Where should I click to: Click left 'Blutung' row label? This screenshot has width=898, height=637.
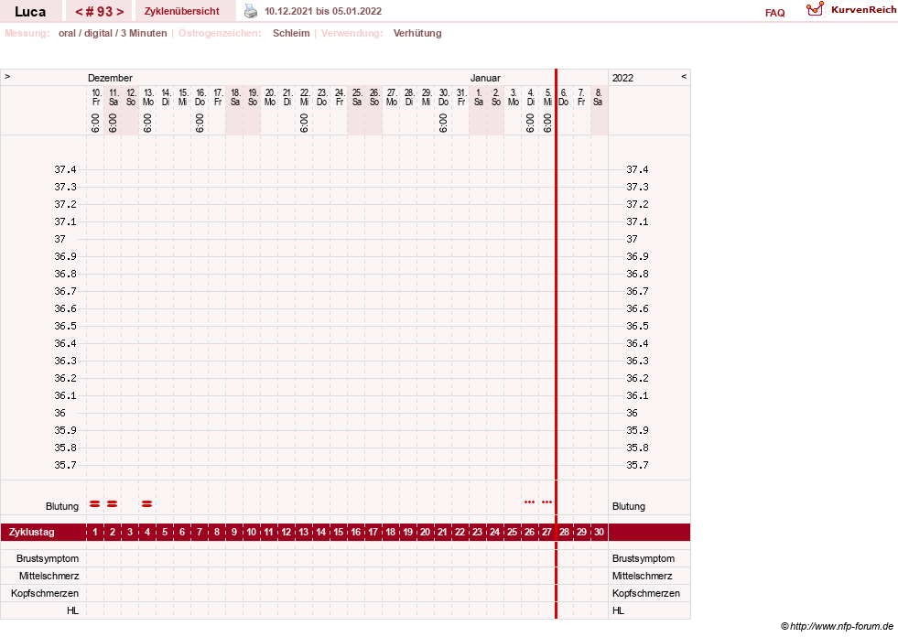click(x=62, y=506)
